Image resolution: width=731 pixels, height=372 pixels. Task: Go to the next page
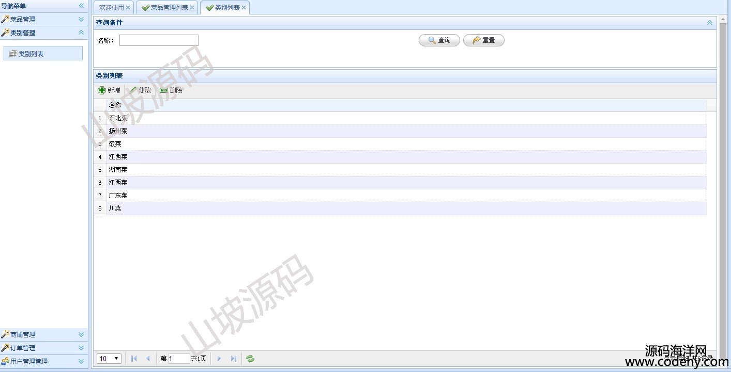[x=219, y=359]
